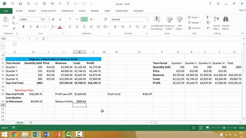Viewport: 246px width, 138px height.
Task: Click zoom out minus button
Action: pyautogui.click(x=213, y=128)
